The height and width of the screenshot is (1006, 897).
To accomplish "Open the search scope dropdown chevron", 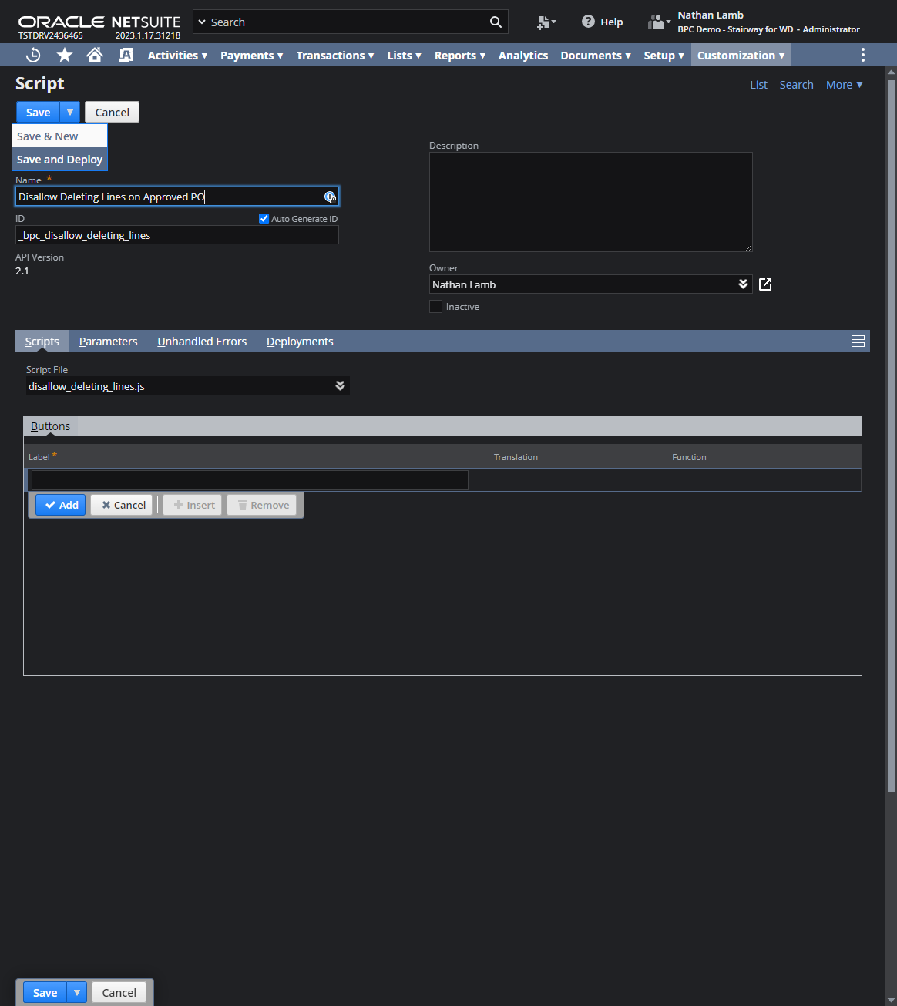I will coord(203,22).
